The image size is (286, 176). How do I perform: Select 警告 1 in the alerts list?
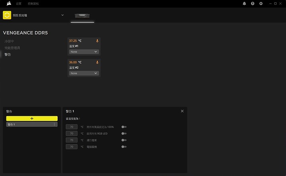(32, 124)
